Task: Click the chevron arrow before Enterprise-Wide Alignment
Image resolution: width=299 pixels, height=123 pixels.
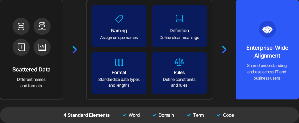Action: pyautogui.click(x=224, y=49)
